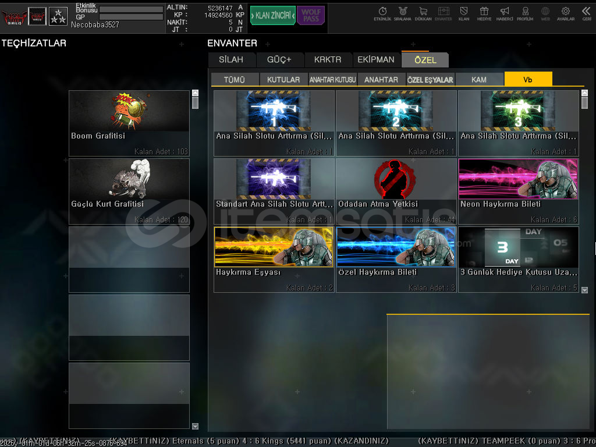Screen dimensions: 596x447
Task: Go back with the Geri arrows
Action: coord(587,14)
